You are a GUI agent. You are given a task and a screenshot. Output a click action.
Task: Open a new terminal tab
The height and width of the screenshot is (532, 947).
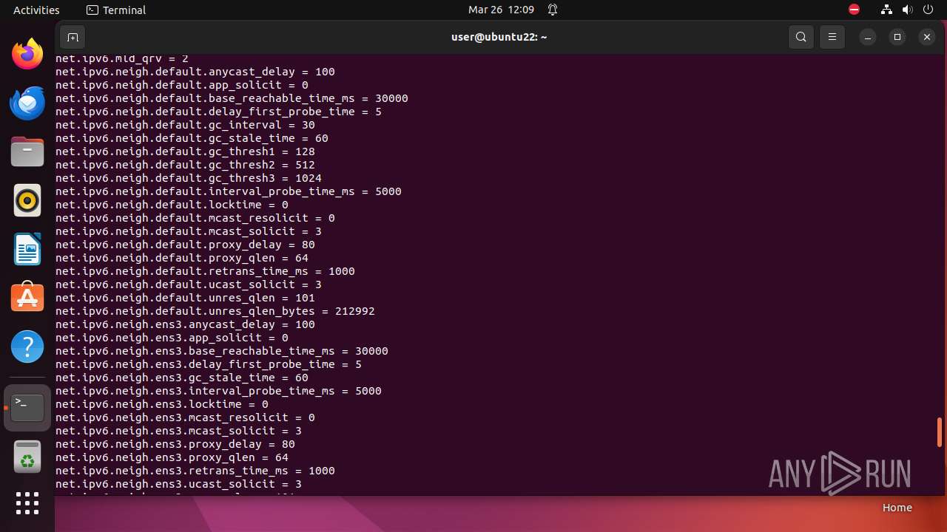coord(73,37)
